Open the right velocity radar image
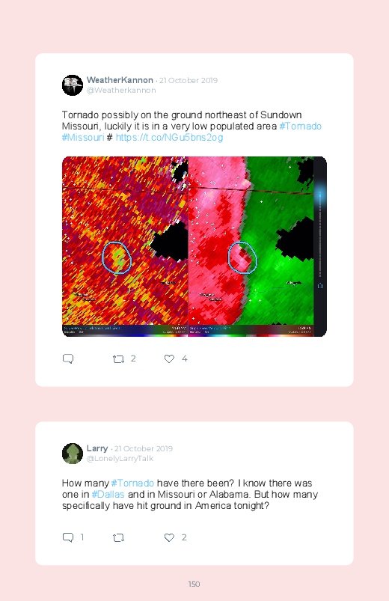 point(251,246)
